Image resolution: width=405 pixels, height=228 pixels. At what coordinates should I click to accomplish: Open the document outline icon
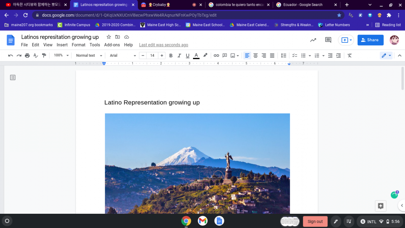click(x=13, y=78)
